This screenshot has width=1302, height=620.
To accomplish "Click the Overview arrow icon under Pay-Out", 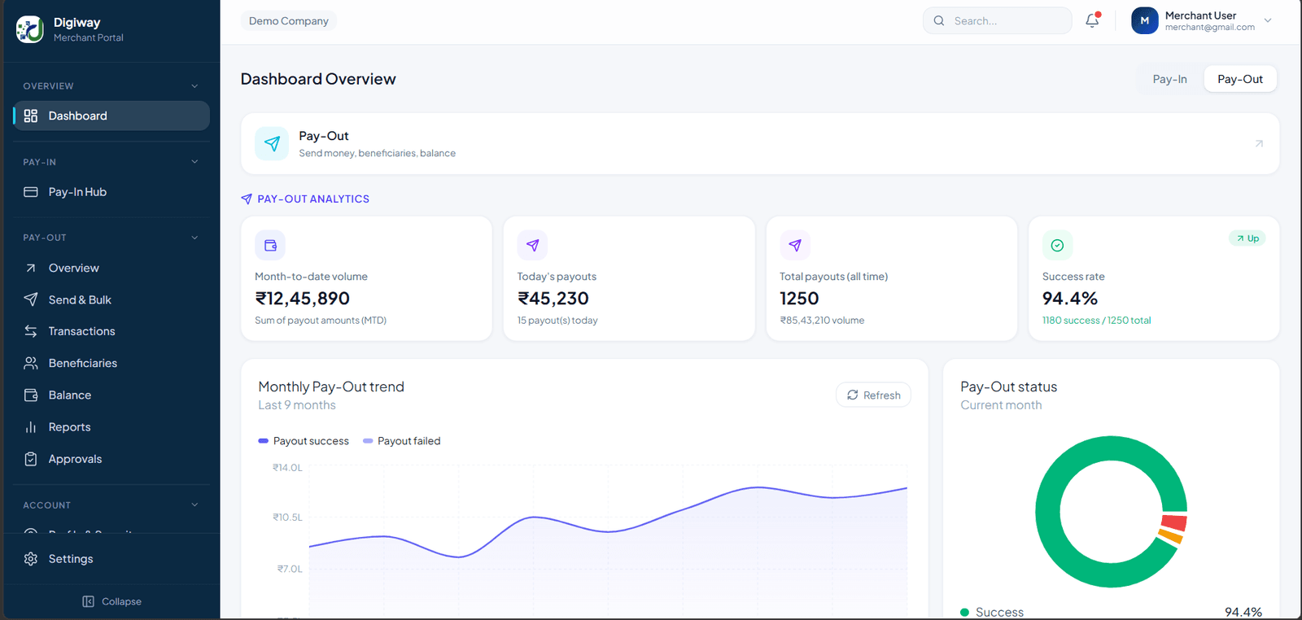I will click(x=31, y=268).
